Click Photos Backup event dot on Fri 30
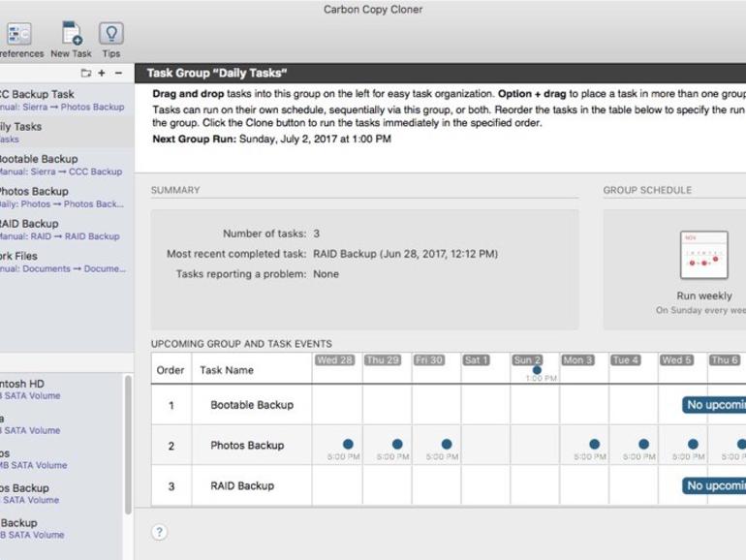The image size is (746, 560). [x=447, y=444]
